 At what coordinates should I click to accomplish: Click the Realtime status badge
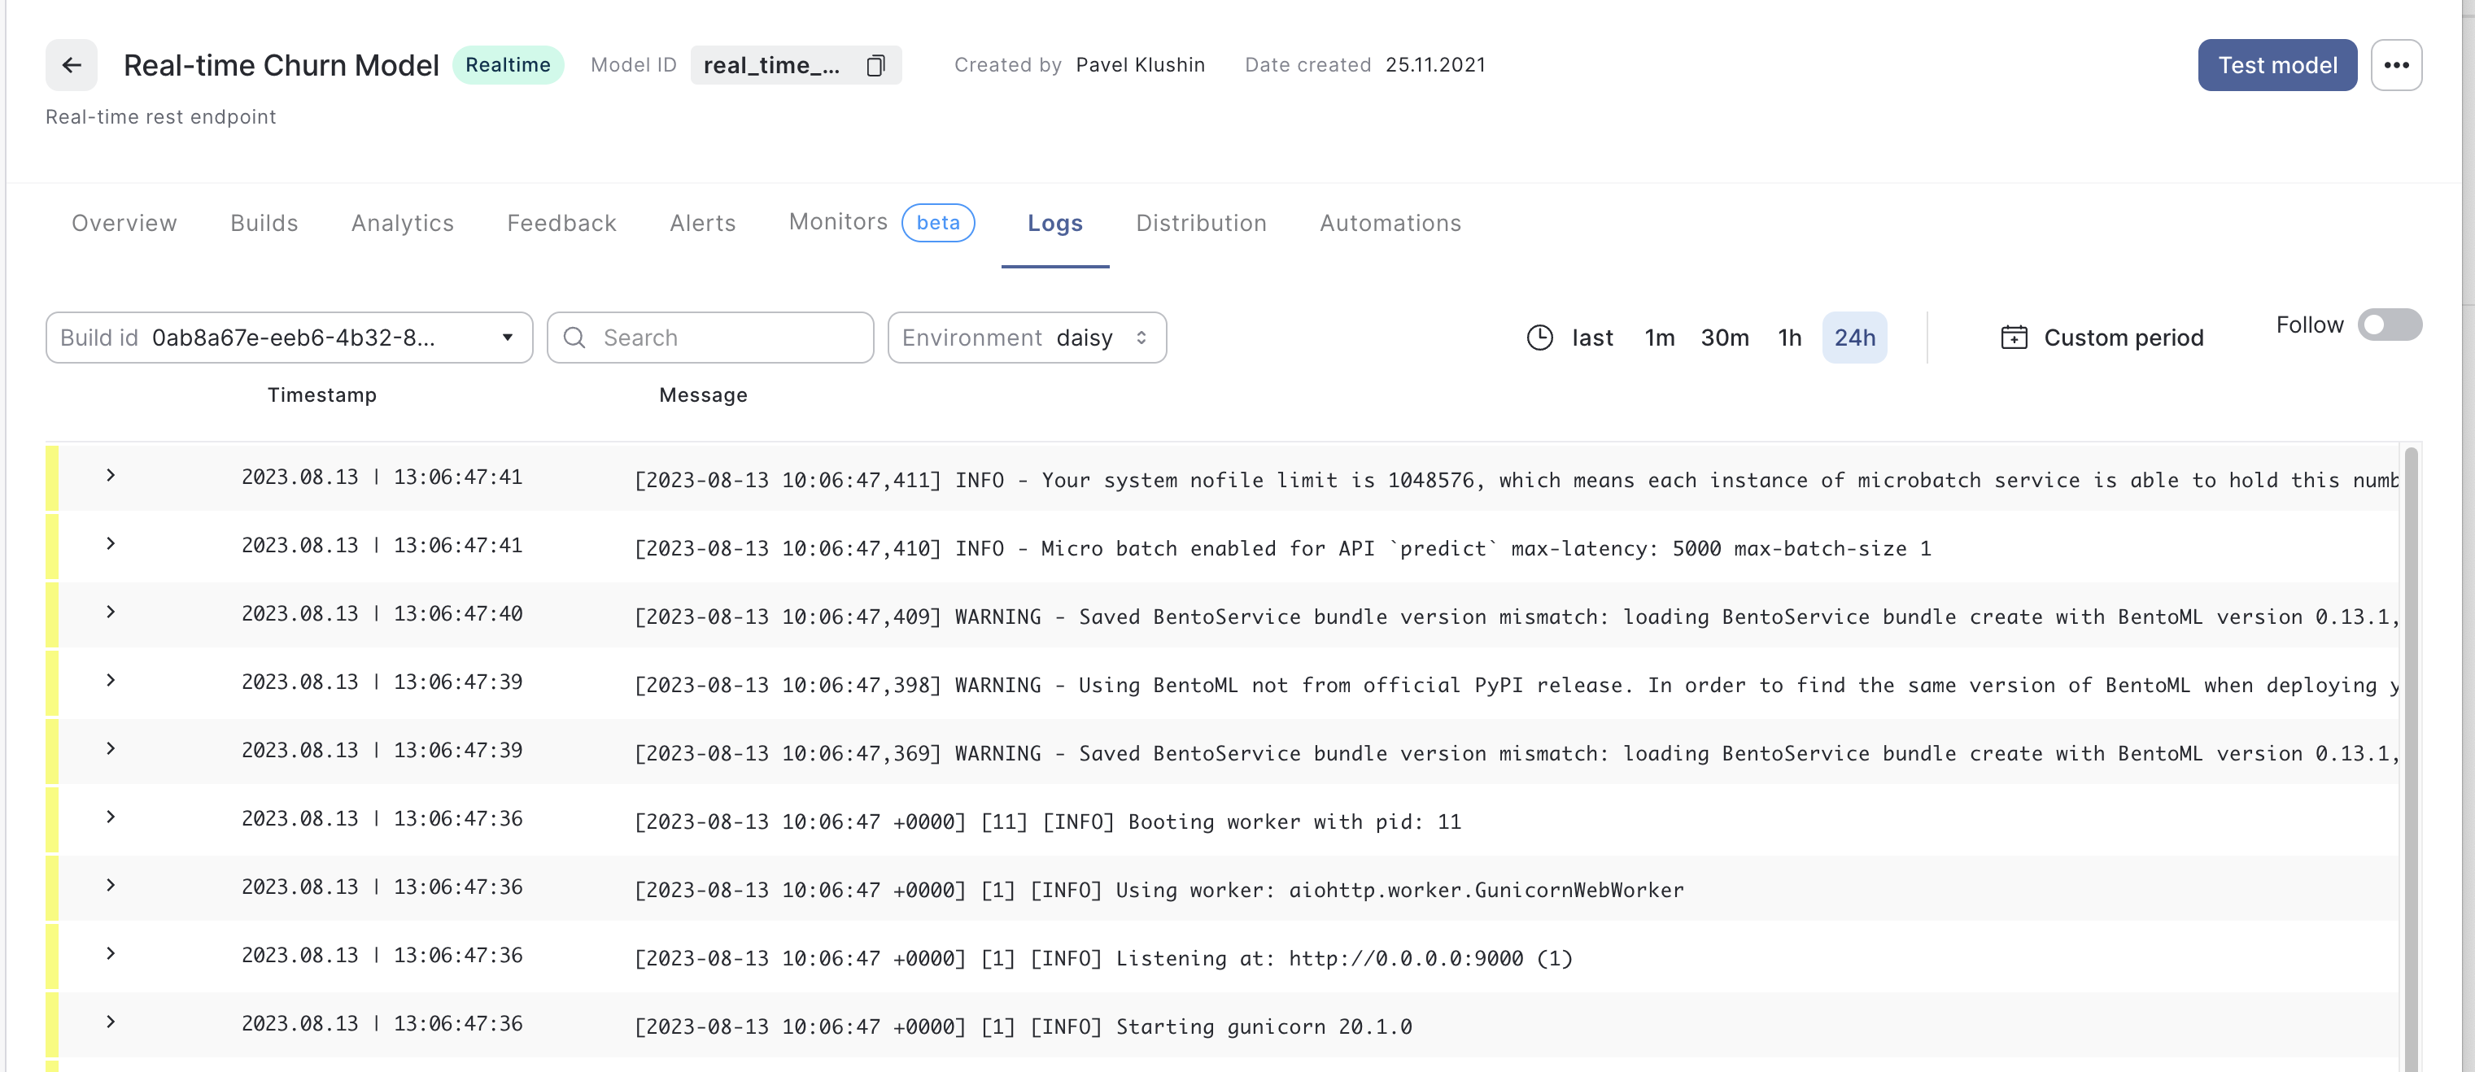point(509,64)
